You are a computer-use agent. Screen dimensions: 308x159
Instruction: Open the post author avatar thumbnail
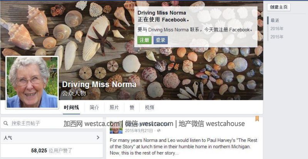[116, 127]
